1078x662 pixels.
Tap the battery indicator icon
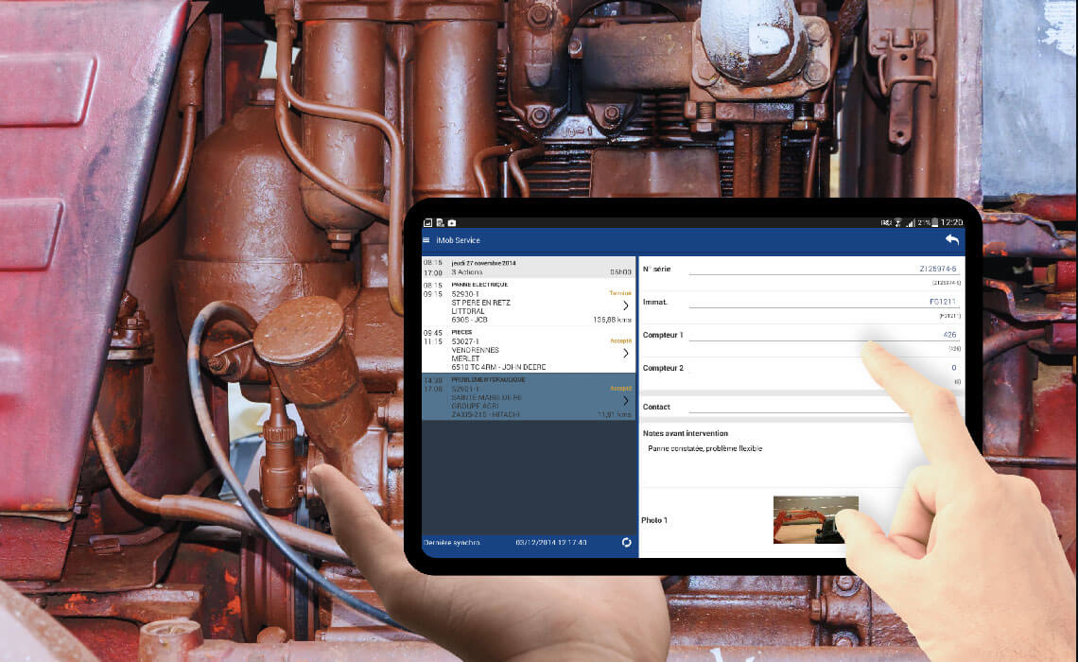click(x=935, y=223)
